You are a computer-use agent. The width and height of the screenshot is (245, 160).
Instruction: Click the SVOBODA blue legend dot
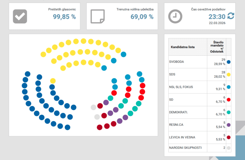click(228, 62)
